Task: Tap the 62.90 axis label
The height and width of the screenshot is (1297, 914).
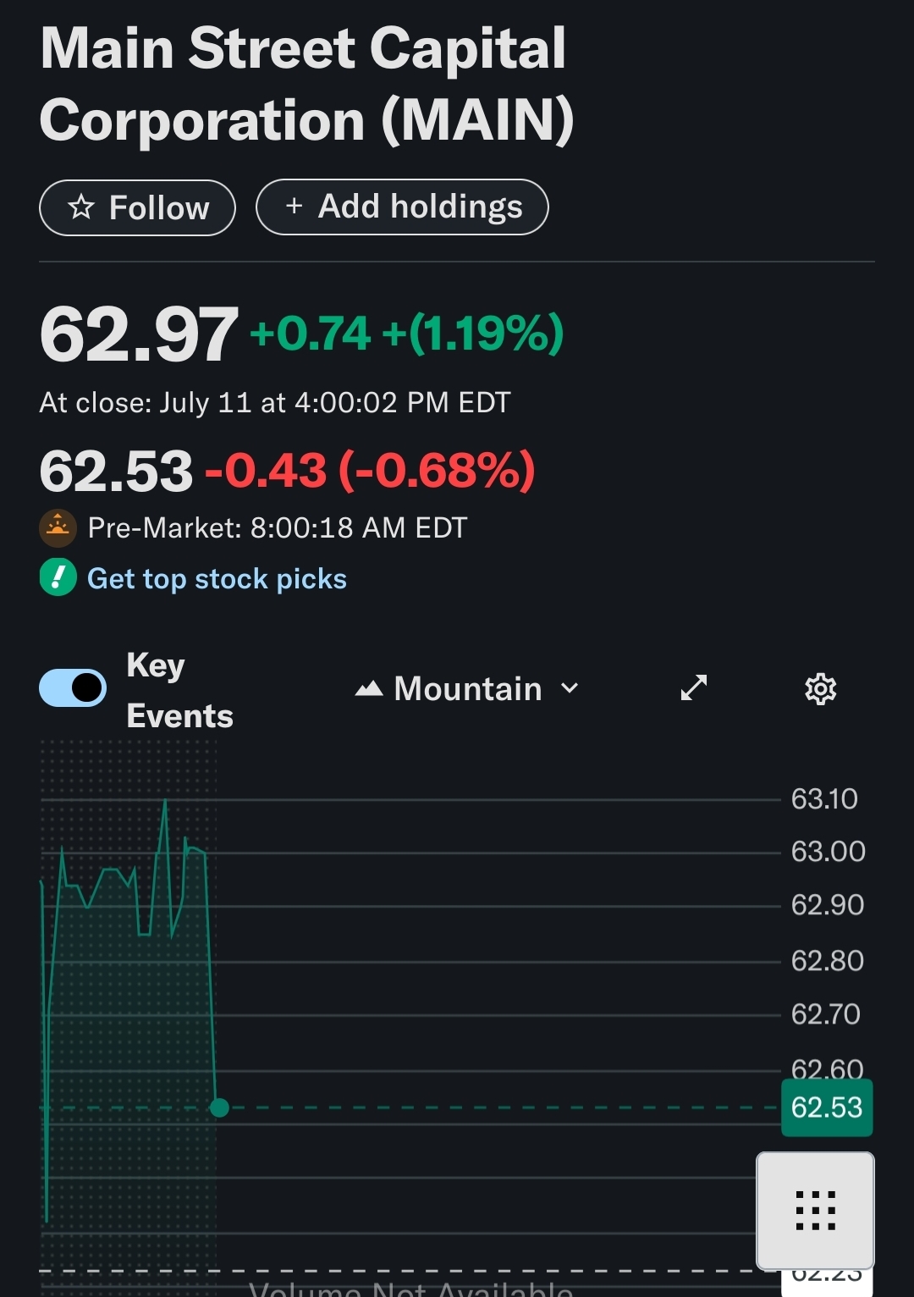Action: 828,905
